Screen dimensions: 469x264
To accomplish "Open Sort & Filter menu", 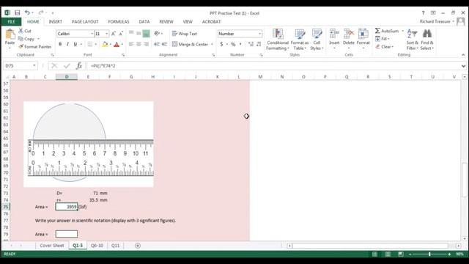I will [412, 40].
